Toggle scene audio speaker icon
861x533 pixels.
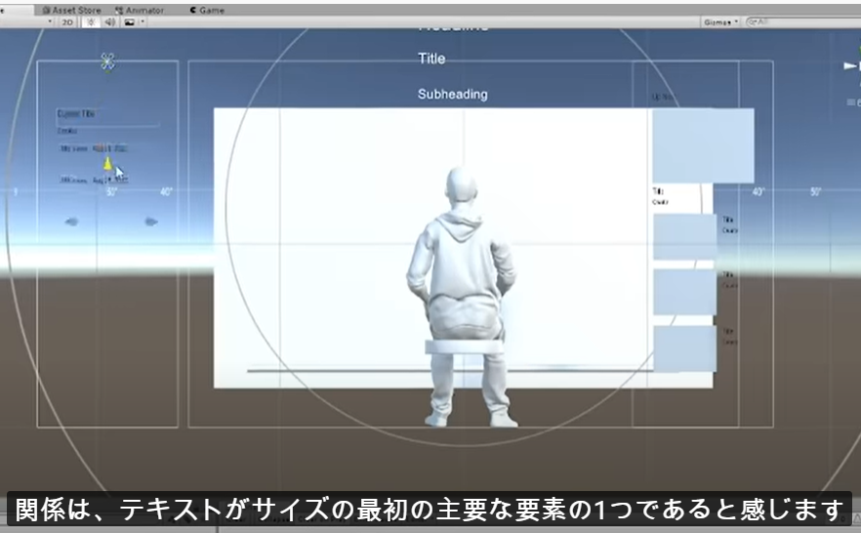109,21
